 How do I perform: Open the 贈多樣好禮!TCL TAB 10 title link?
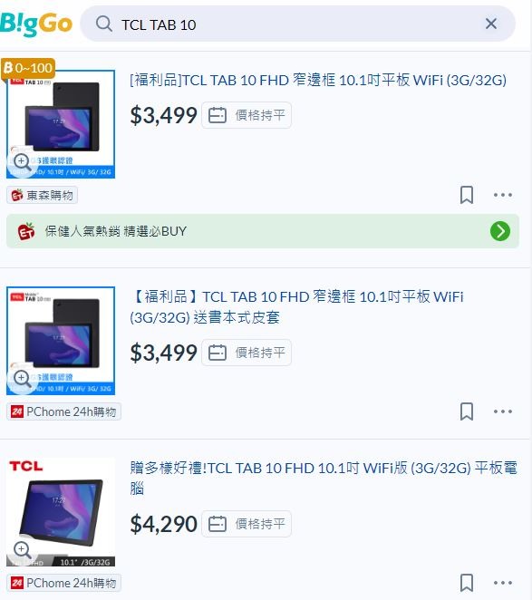point(324,478)
